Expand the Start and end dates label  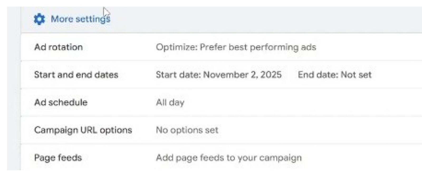coord(76,75)
